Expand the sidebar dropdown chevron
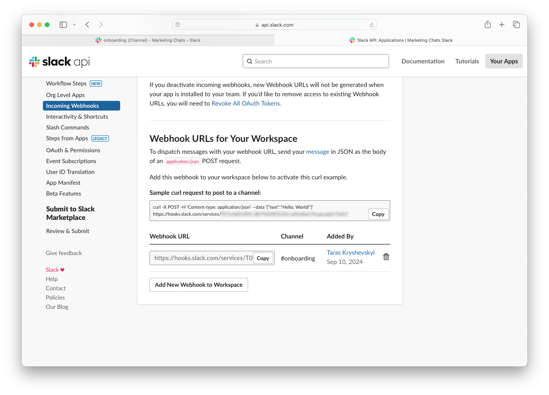Image resolution: width=549 pixels, height=395 pixels. [x=75, y=25]
